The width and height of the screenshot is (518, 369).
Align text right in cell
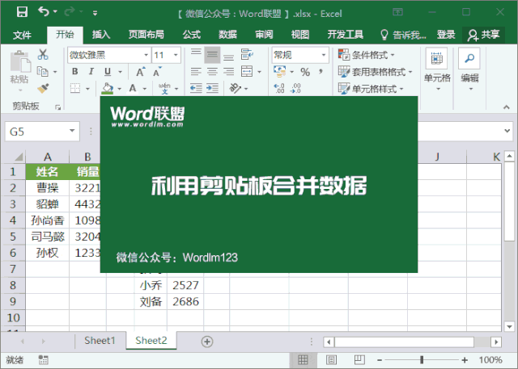[228, 72]
